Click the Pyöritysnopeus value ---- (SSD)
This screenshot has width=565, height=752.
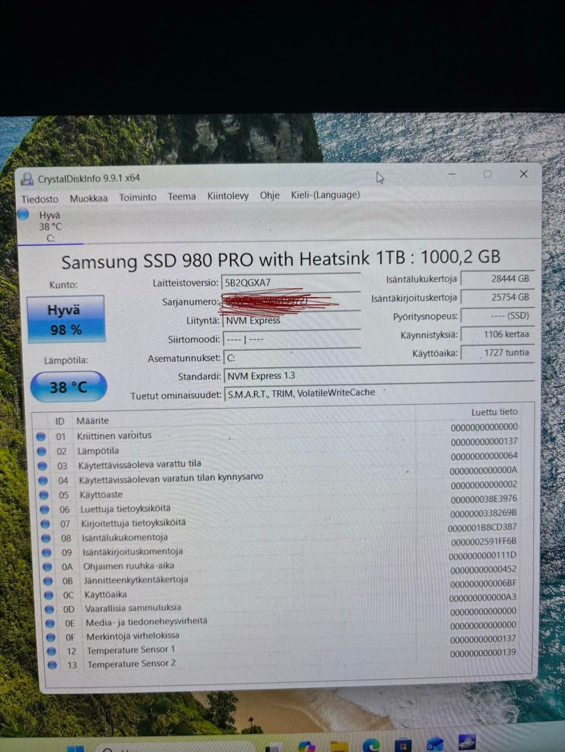pyautogui.click(x=497, y=316)
